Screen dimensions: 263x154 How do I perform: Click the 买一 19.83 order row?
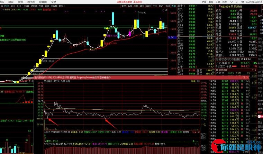pos(196,38)
